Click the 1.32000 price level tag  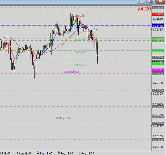point(158,8)
